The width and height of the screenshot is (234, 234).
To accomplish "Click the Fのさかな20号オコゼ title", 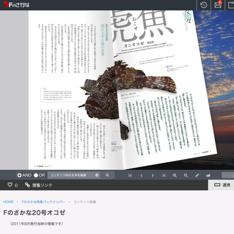I will pyautogui.click(x=34, y=212).
